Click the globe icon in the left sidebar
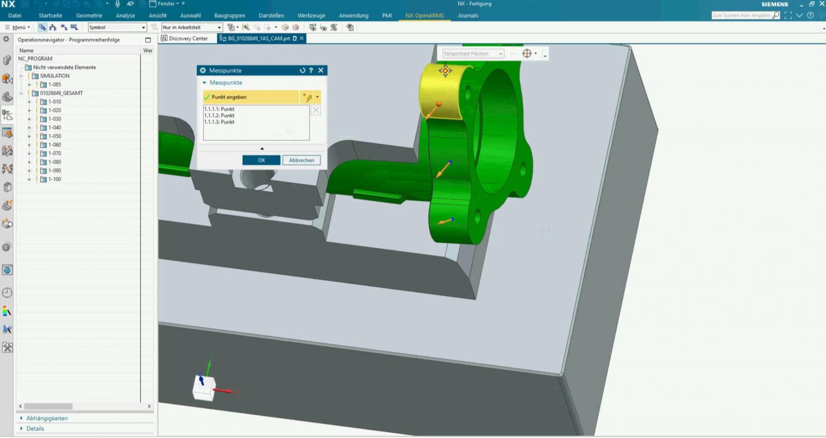The image size is (826, 438). (7, 269)
